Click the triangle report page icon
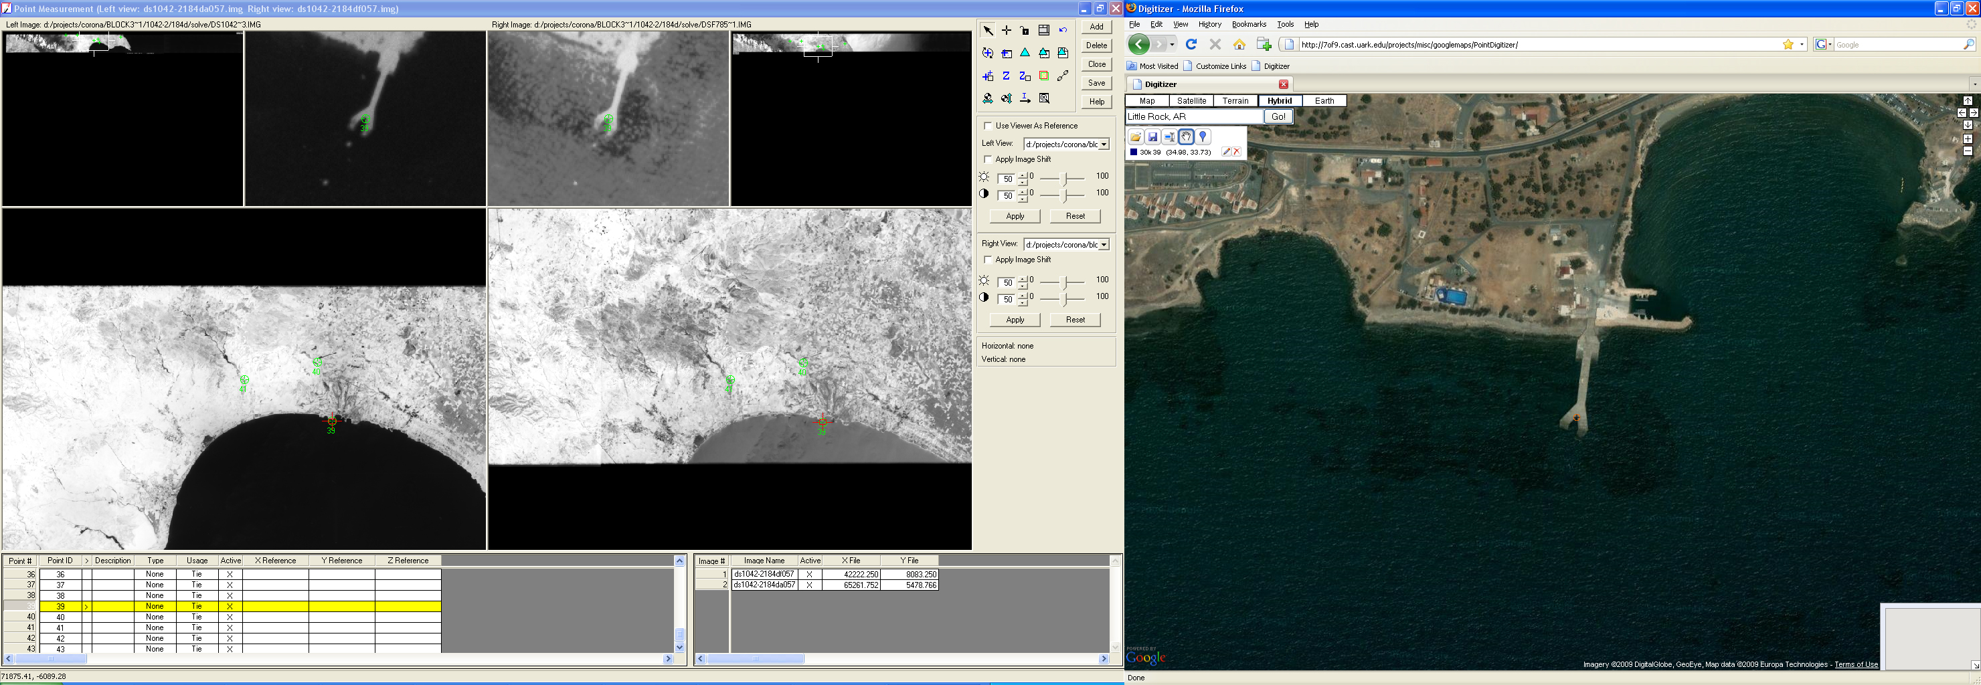Screen dimensions: 1981x685 pos(1063,53)
